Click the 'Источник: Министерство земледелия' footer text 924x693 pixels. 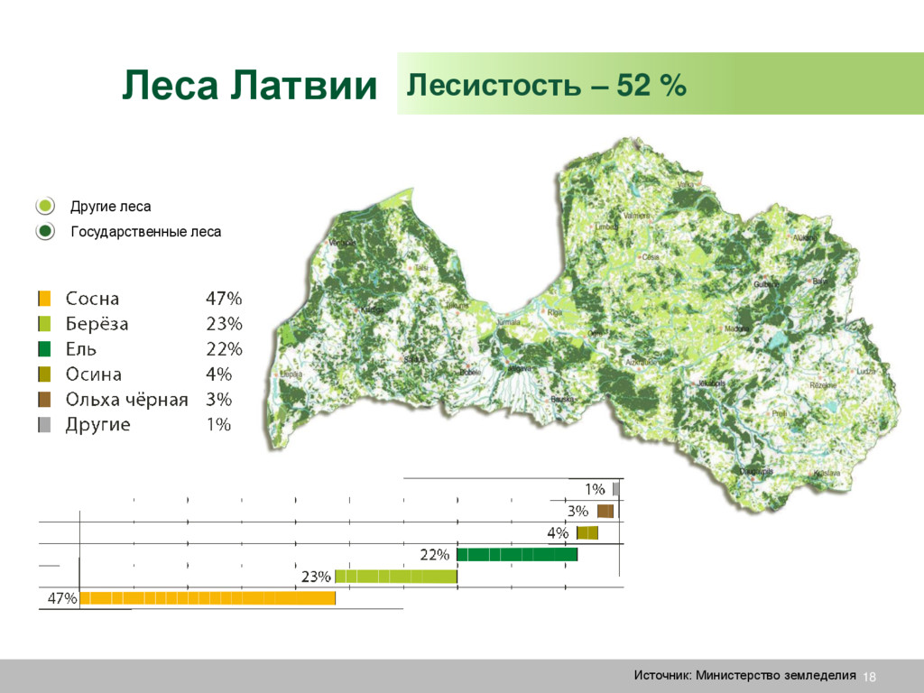coord(744,675)
